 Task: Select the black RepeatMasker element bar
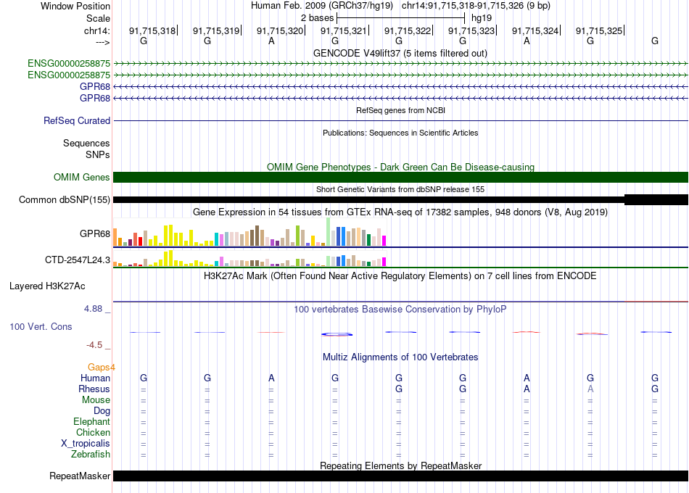pyautogui.click(x=400, y=476)
